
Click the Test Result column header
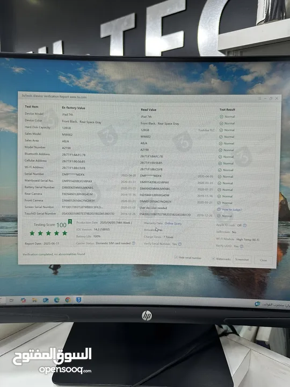click(x=227, y=110)
